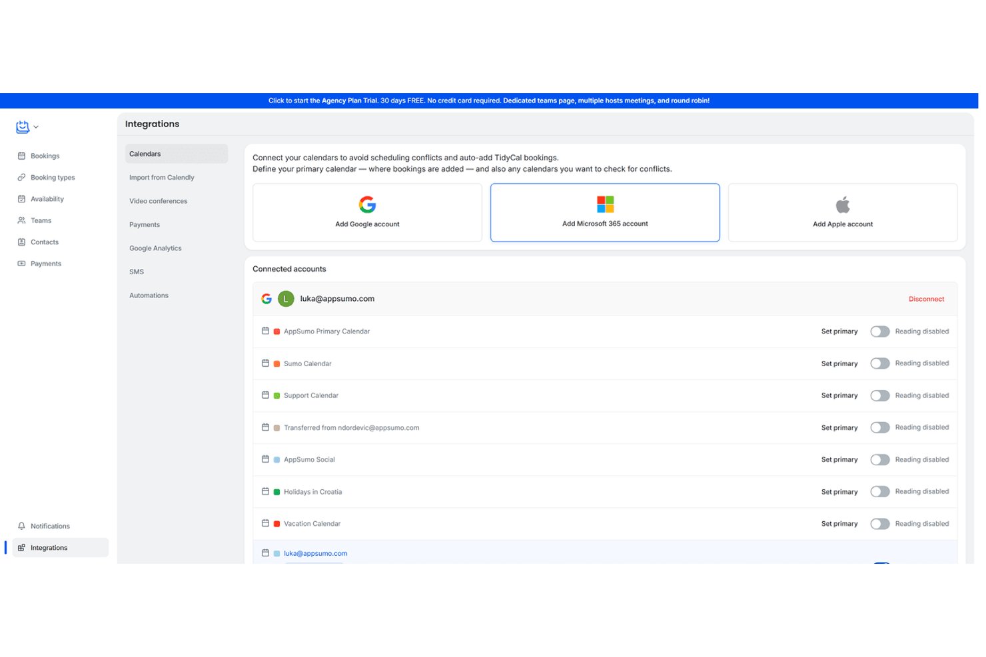Image resolution: width=986 pixels, height=657 pixels.
Task: Set AppSumo Primary Calendar as primary
Action: pyautogui.click(x=839, y=331)
